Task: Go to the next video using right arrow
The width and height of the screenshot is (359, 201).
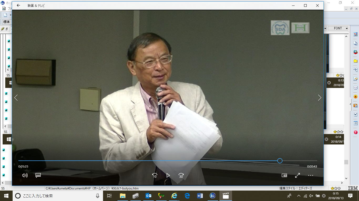Action: (x=319, y=98)
